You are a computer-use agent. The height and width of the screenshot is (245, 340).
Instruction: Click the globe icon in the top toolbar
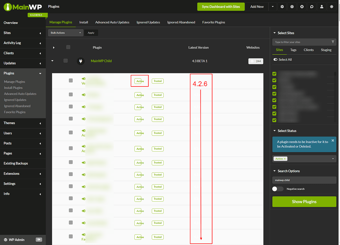click(292, 6)
